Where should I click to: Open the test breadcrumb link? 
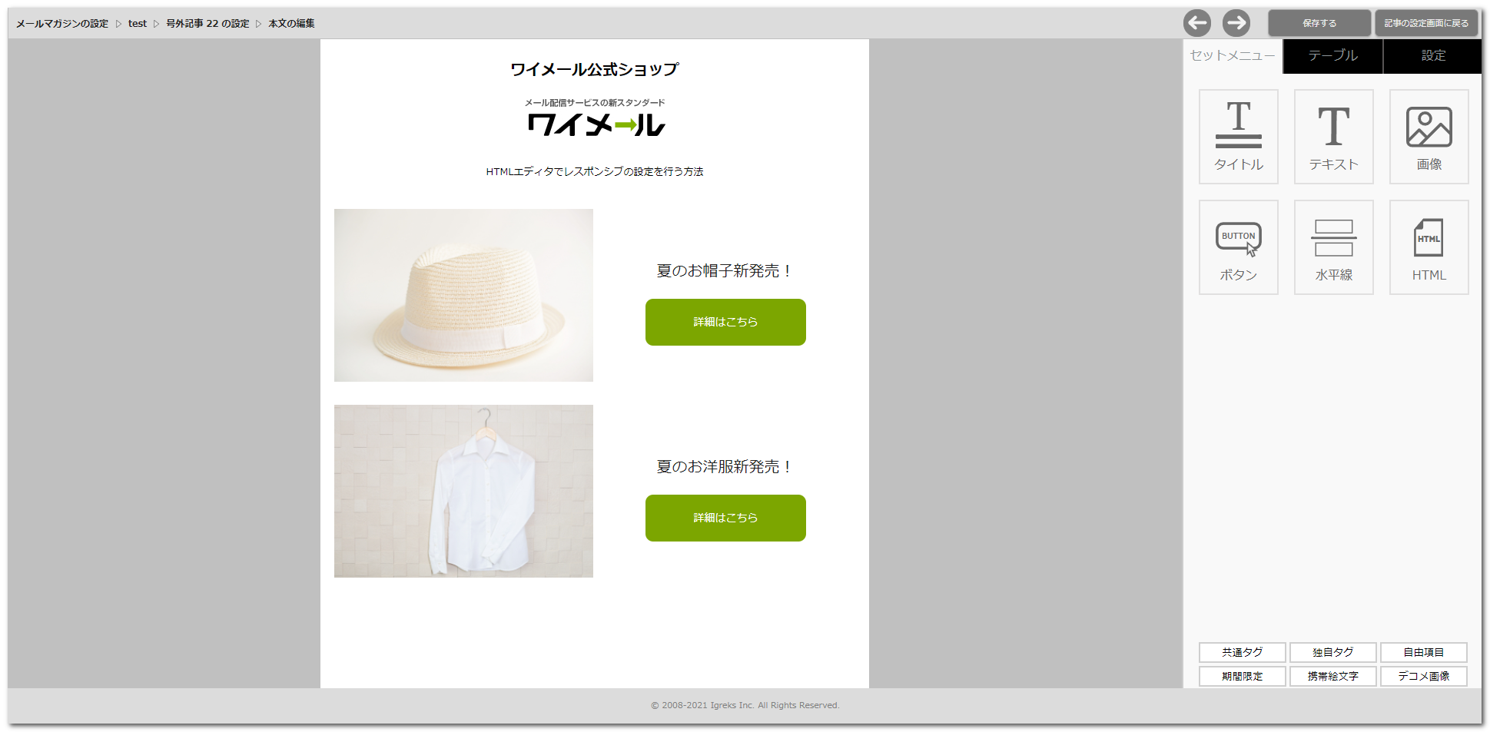coord(137,24)
